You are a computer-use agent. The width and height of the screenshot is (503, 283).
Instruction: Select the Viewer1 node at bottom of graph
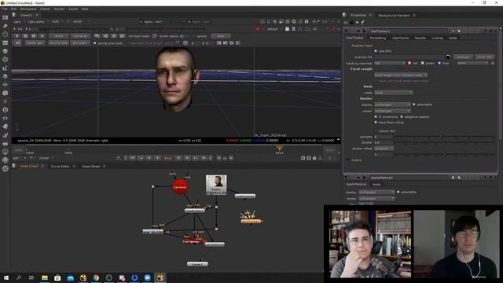click(x=197, y=264)
